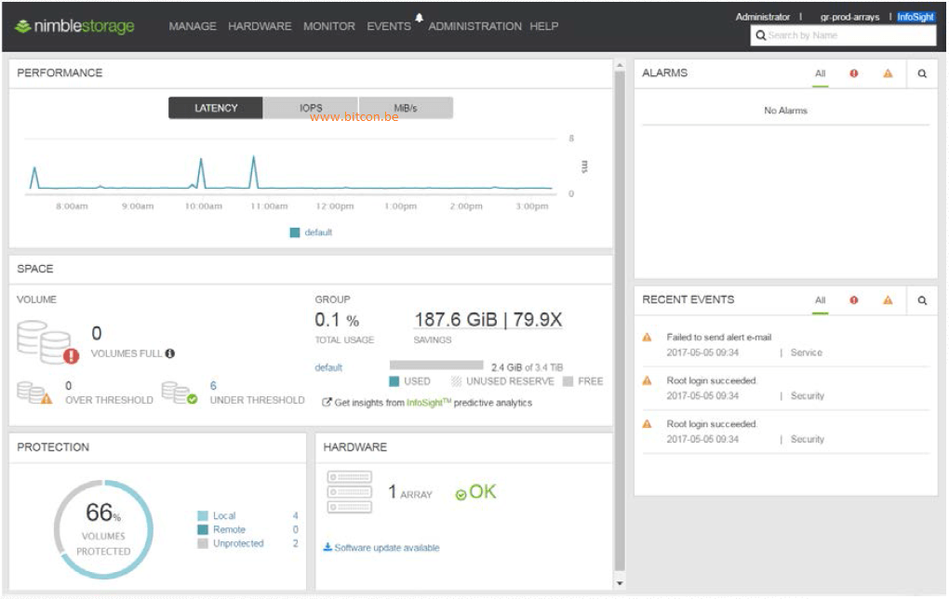Click the green OK status check icon
The image size is (949, 599).
(461, 495)
